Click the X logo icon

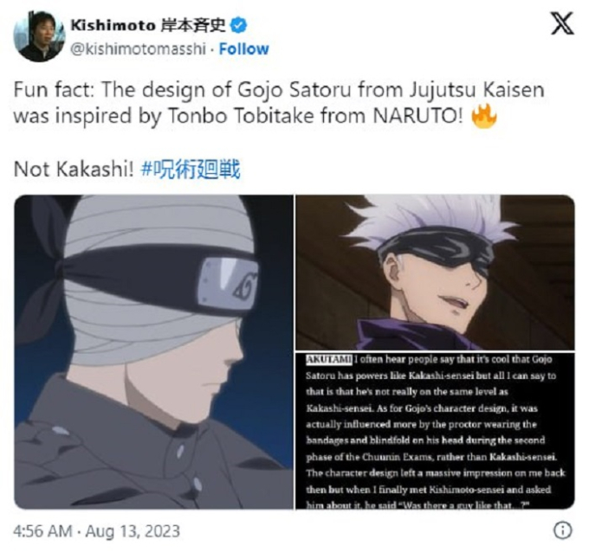coord(562,23)
